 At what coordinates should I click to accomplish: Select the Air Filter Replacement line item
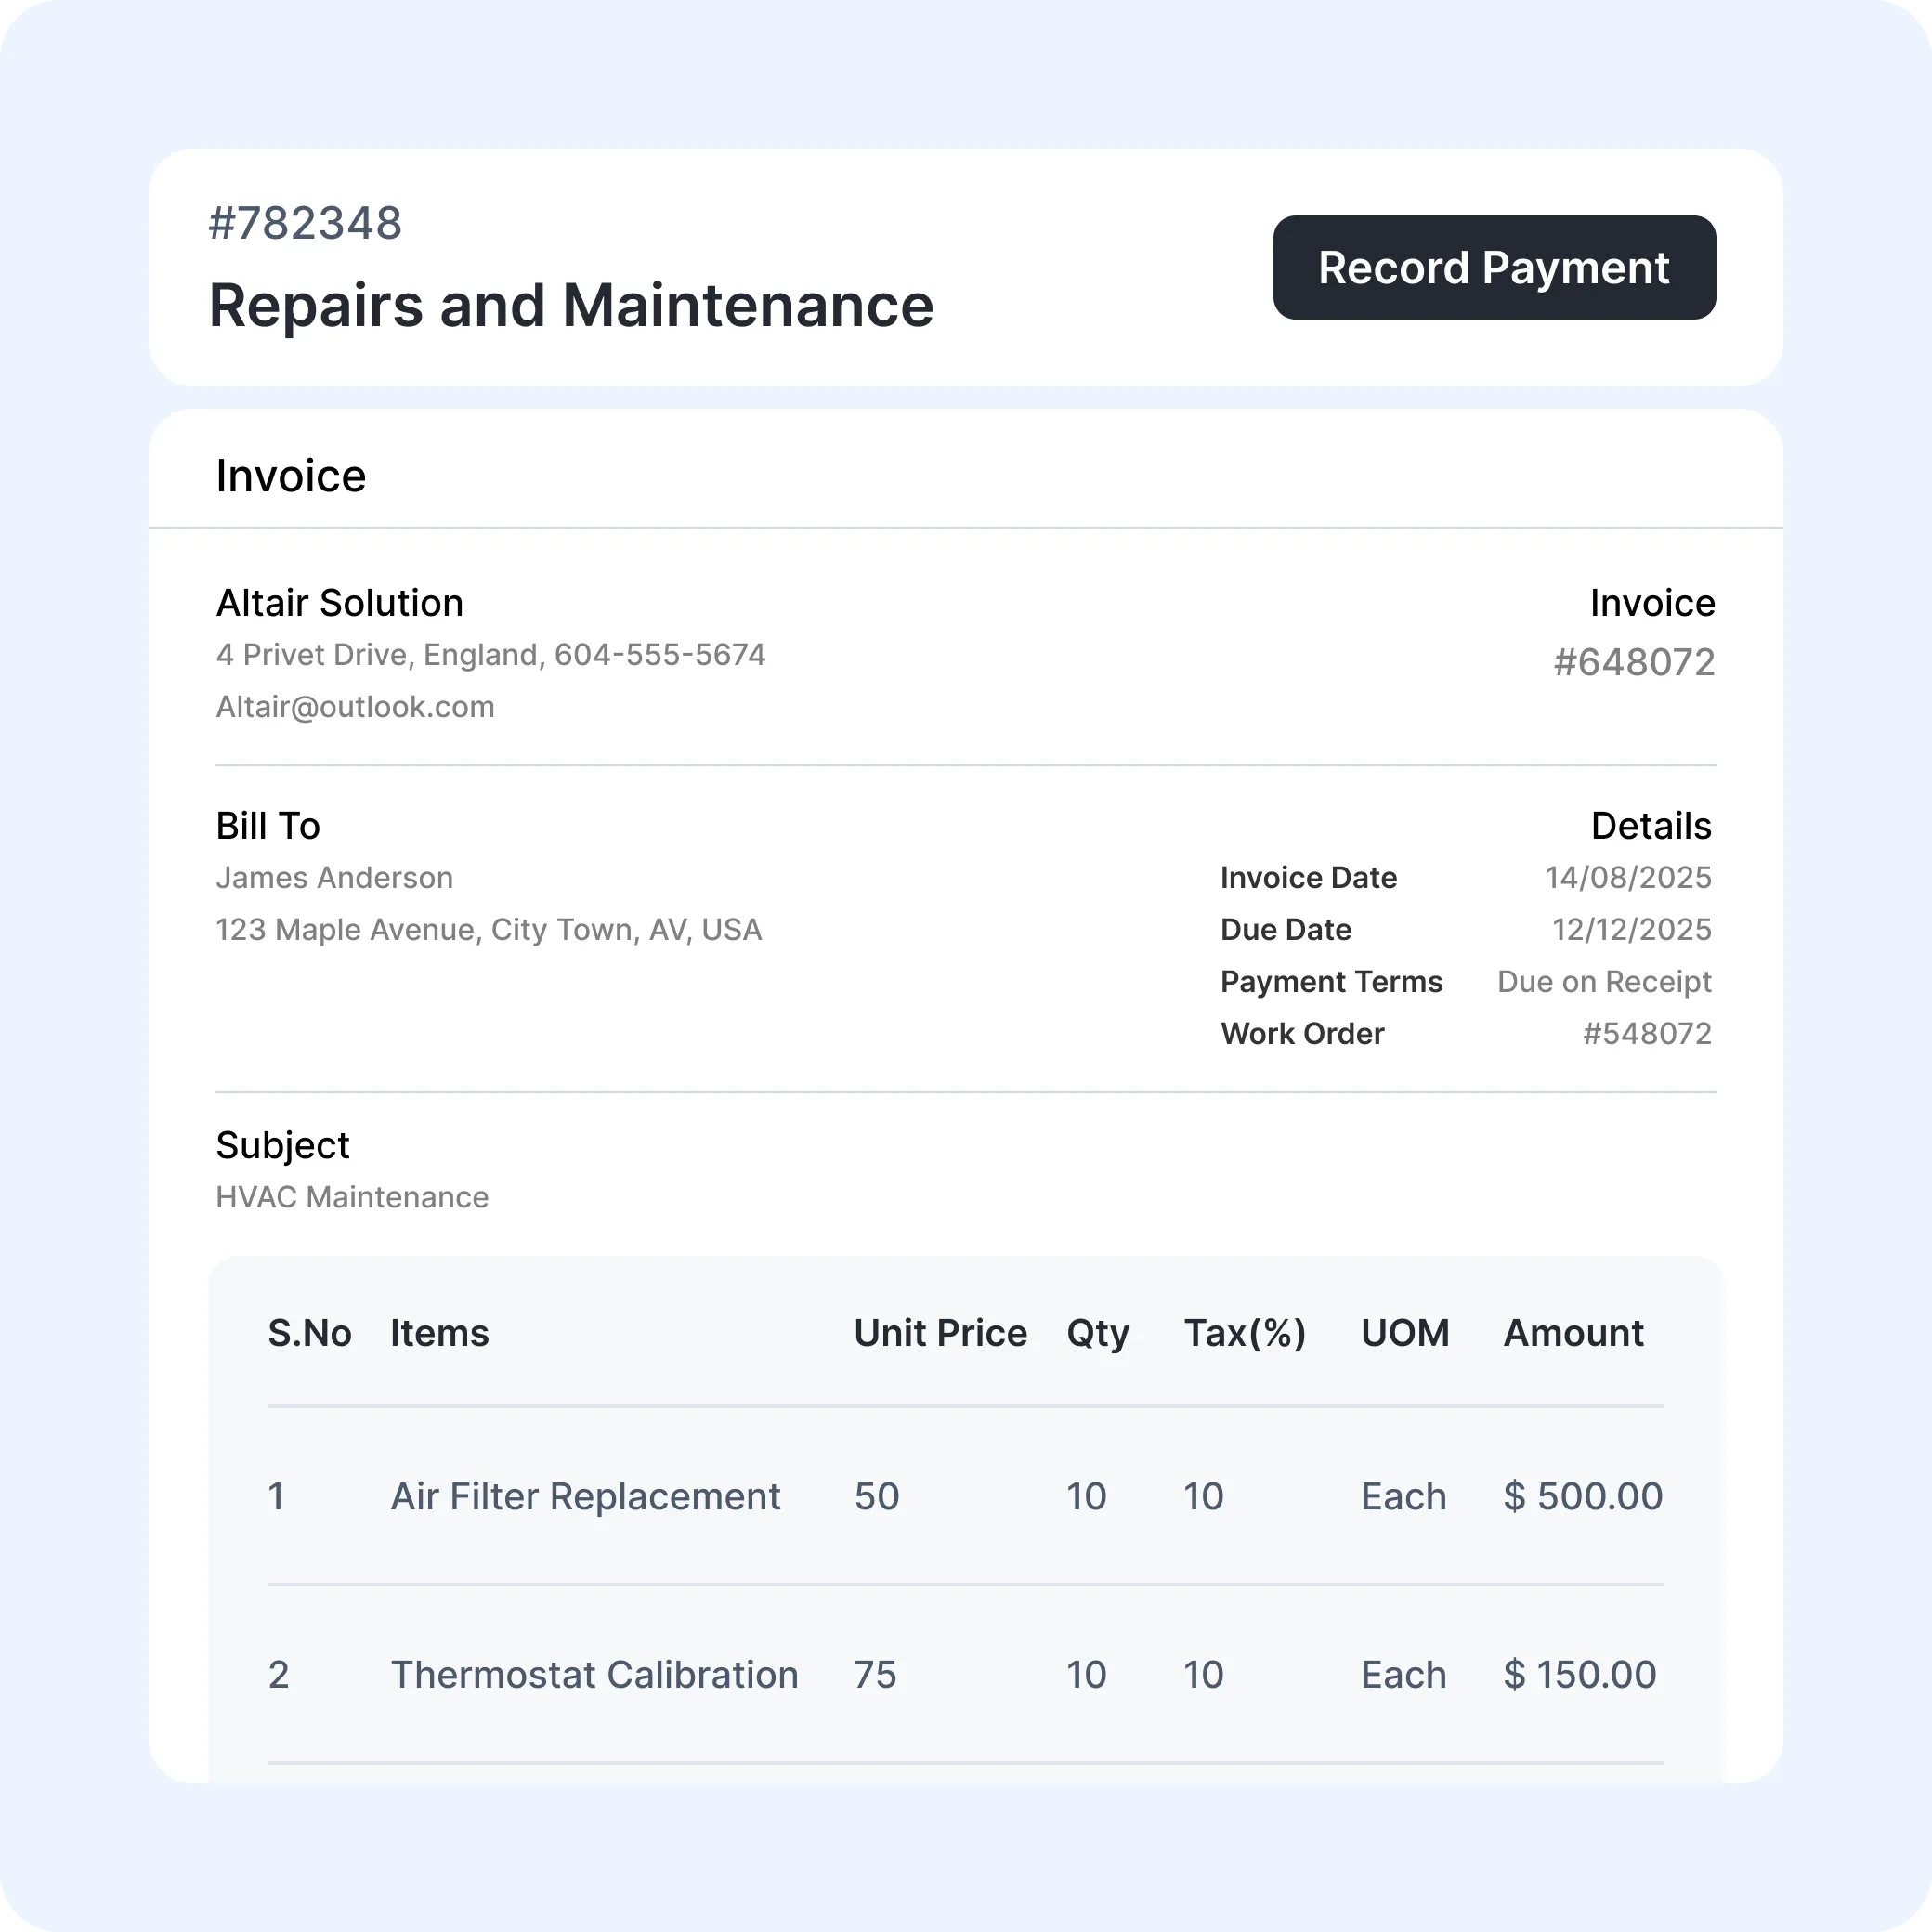(586, 1495)
